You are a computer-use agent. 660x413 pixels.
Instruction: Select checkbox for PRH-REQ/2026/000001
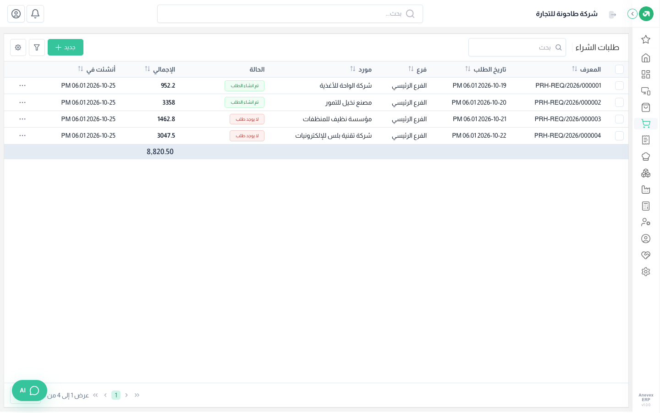(619, 86)
